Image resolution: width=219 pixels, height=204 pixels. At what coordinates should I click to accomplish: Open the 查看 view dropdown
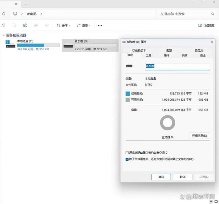83,25
